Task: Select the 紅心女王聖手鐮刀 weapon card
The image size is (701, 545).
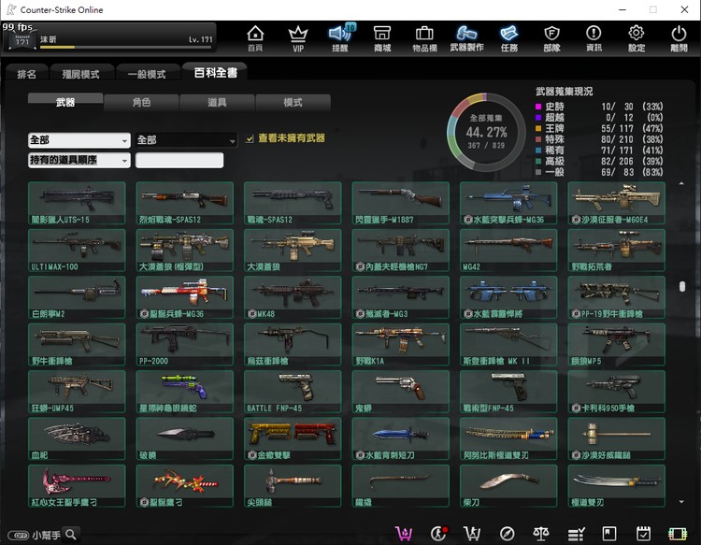Action: [77, 486]
